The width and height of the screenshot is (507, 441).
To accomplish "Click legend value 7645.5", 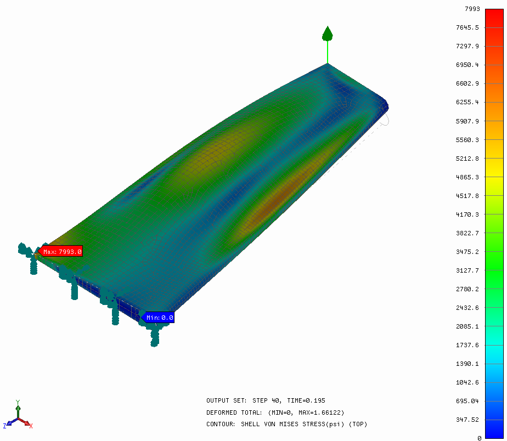I will tap(467, 27).
